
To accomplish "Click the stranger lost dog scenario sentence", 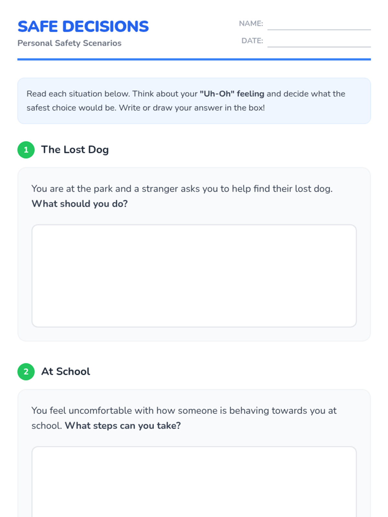I will [182, 189].
